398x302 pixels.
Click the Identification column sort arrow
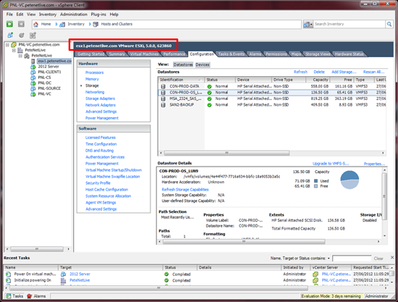[x=200, y=80]
